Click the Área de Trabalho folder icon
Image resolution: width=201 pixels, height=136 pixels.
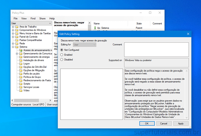(17, 27)
